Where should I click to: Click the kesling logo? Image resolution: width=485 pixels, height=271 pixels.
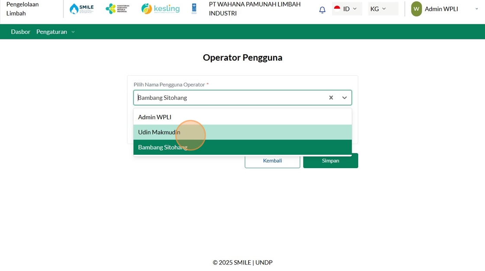click(x=160, y=9)
